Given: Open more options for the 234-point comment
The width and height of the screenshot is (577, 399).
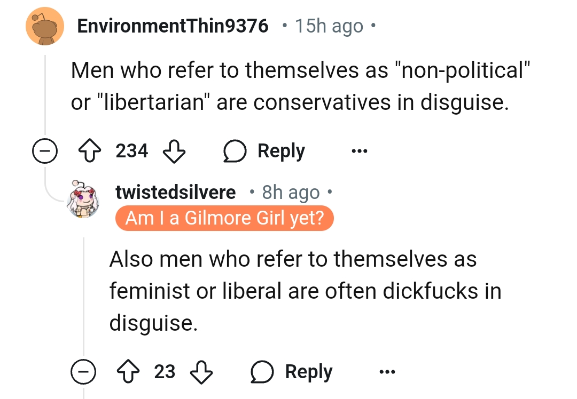Looking at the screenshot, I should (360, 151).
